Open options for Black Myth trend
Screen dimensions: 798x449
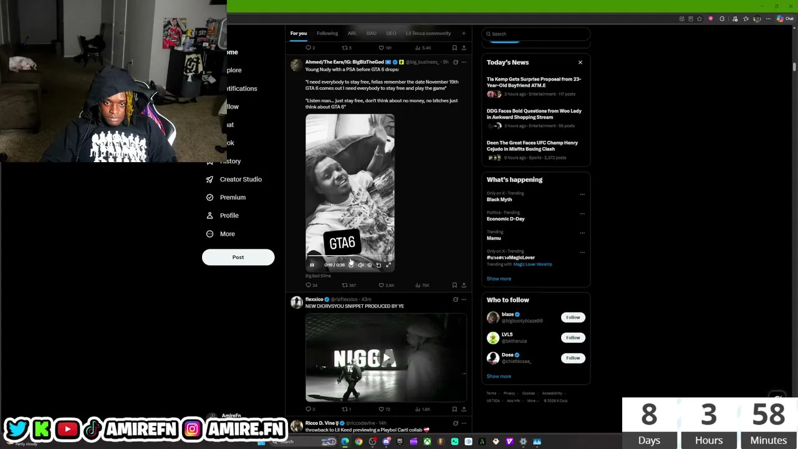click(x=582, y=194)
